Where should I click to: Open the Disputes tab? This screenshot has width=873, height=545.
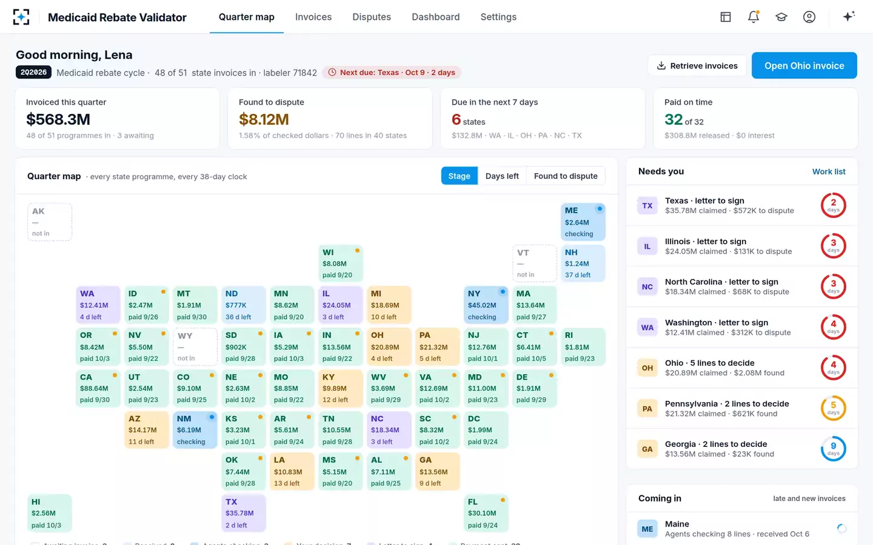point(372,17)
